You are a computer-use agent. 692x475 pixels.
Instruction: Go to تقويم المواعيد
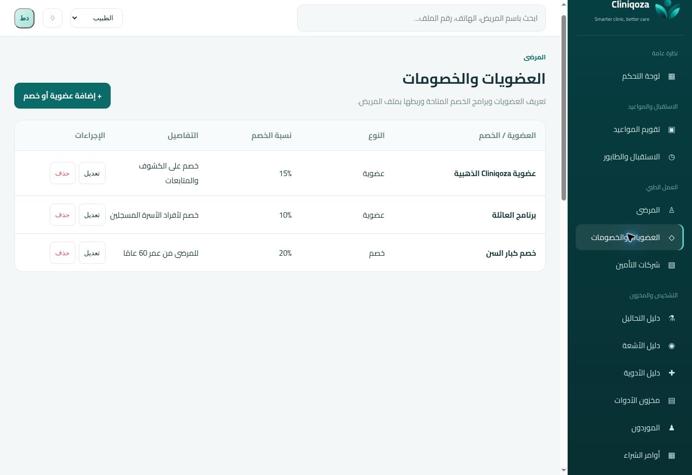pos(630,129)
